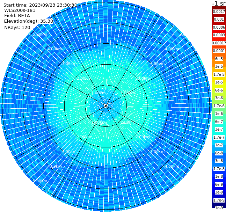Click the center origin of the polar plot
Screen dimensions: 226x212
106,106
